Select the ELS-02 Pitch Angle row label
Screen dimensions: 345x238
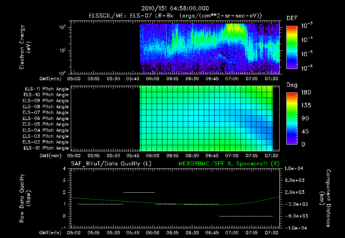click(x=46, y=142)
